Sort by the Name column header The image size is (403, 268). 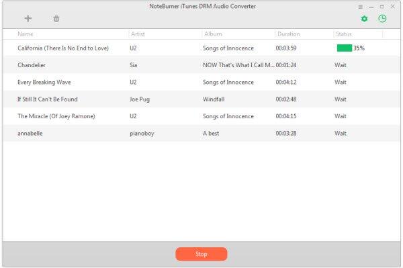click(26, 34)
